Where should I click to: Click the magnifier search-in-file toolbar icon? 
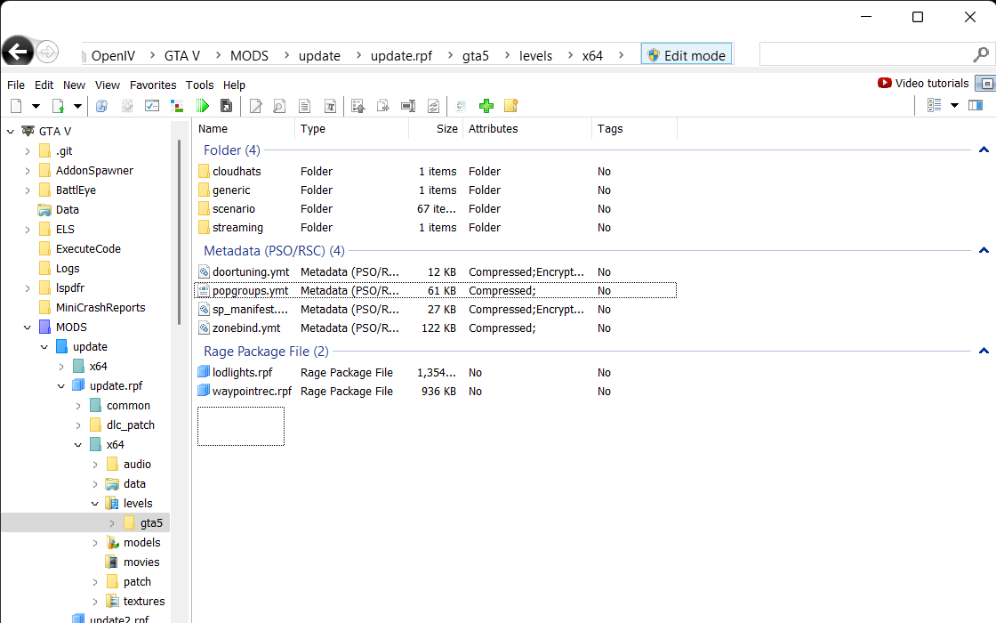coord(279,106)
